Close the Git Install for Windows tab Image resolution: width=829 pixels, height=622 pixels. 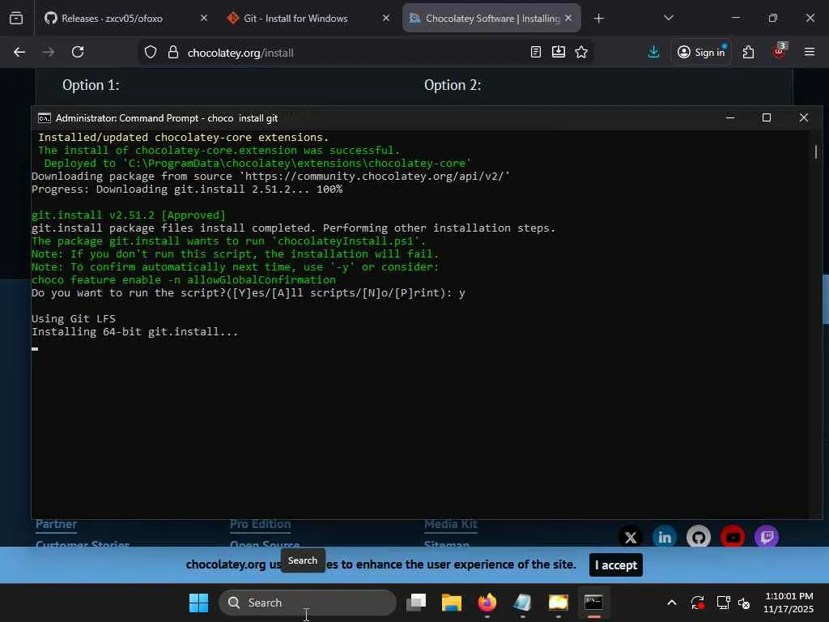[x=386, y=18]
